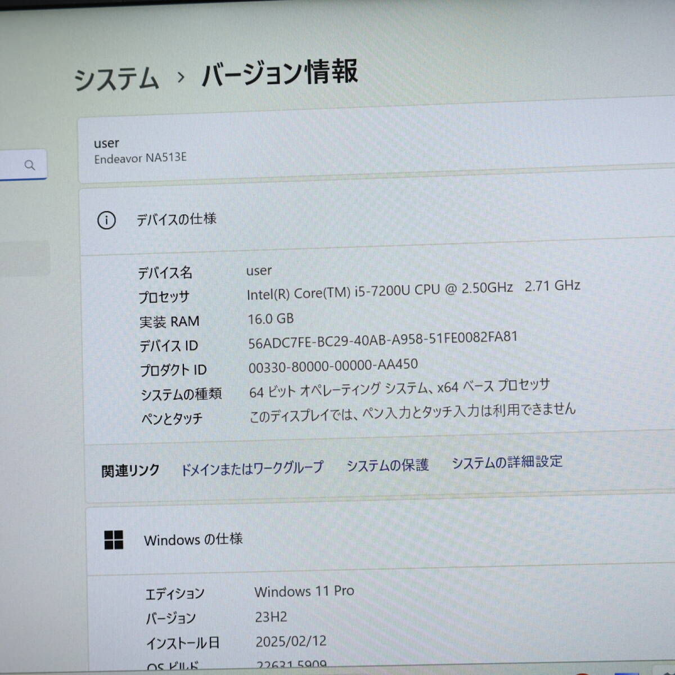Select the 16.0 GB RAM value
675x675 pixels.
tap(271, 319)
